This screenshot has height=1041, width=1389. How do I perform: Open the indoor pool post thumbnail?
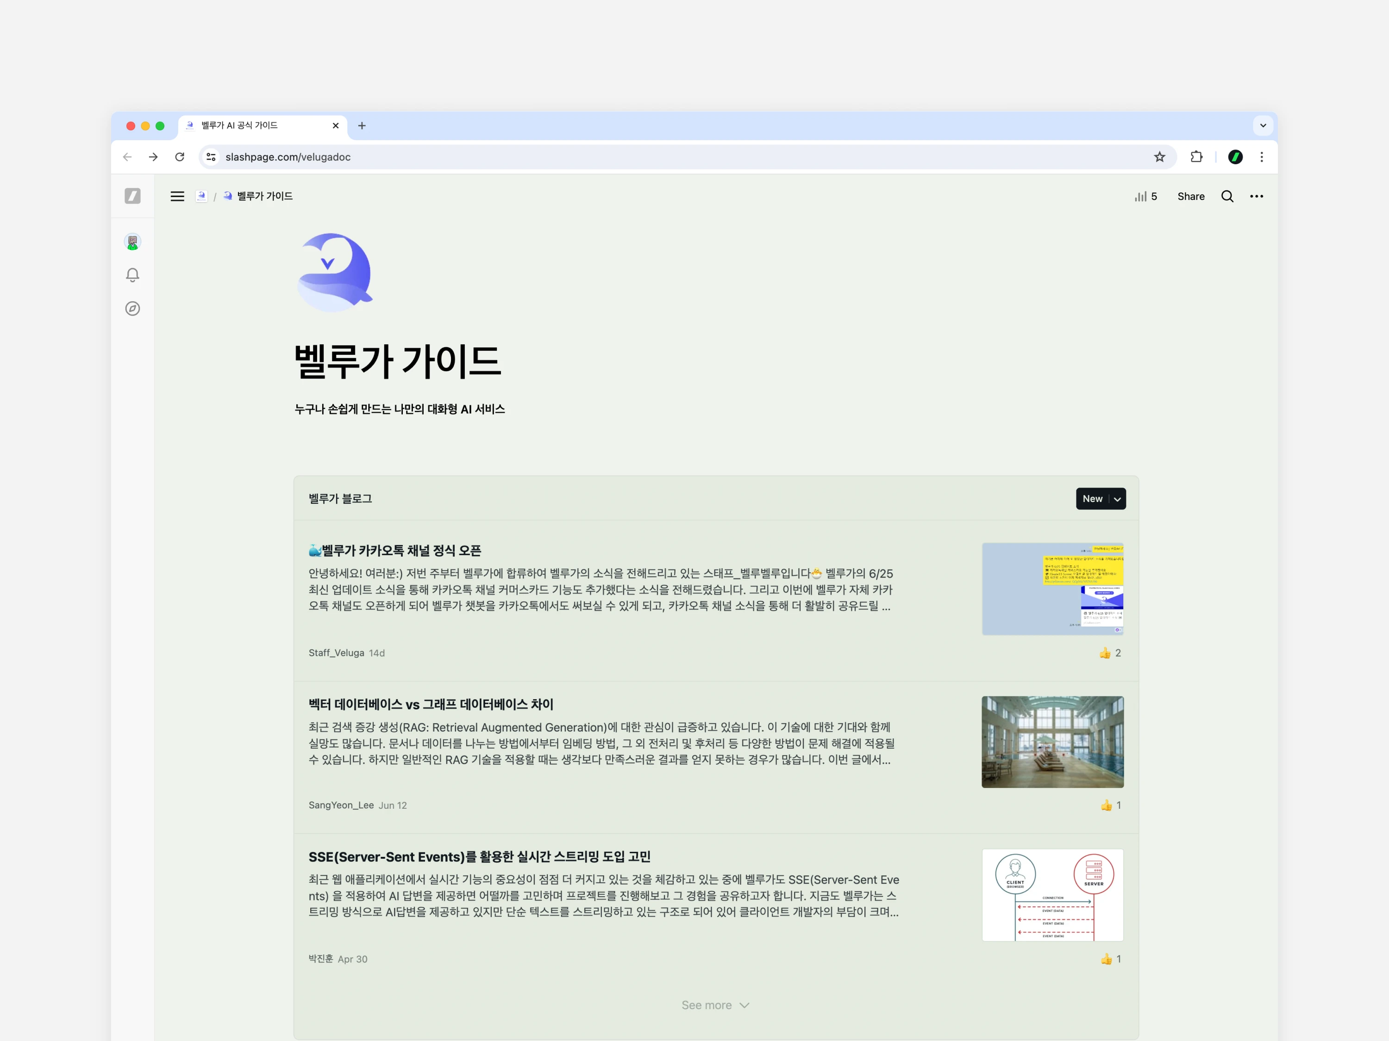[1052, 742]
